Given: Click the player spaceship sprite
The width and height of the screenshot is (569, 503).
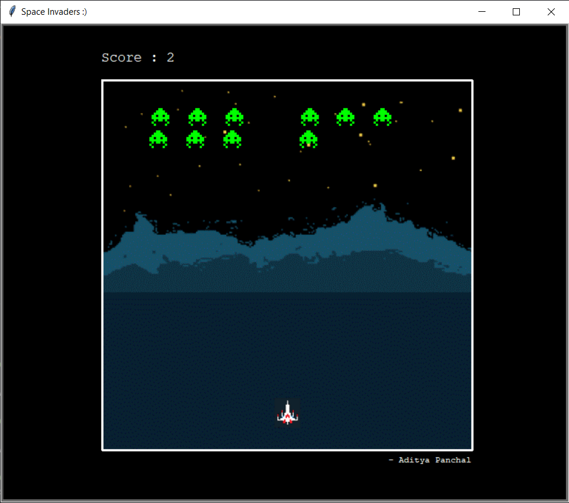Looking at the screenshot, I should pos(287,412).
